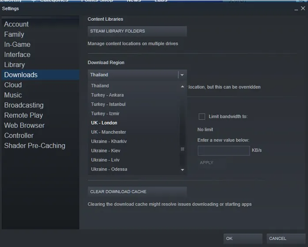Pick Ukraine - Kiev from the list

pyautogui.click(x=106, y=151)
